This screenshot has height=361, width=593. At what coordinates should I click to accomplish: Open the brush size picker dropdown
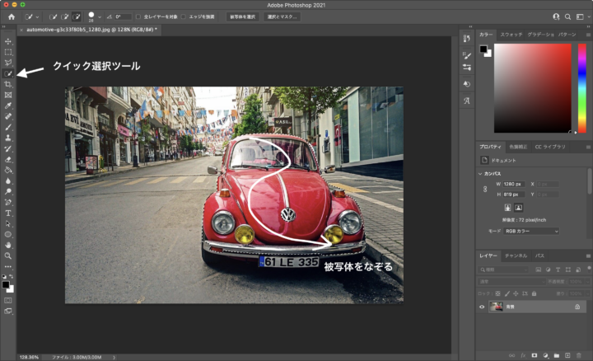coord(100,17)
